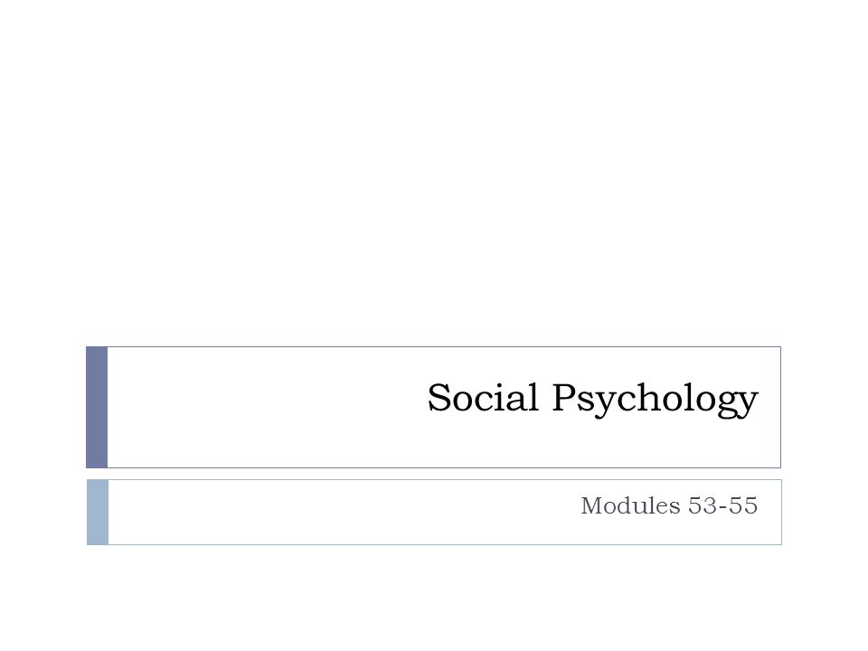Click the bottom border of the subtitle box
Screen dimensions: 868x651
click(x=445, y=544)
